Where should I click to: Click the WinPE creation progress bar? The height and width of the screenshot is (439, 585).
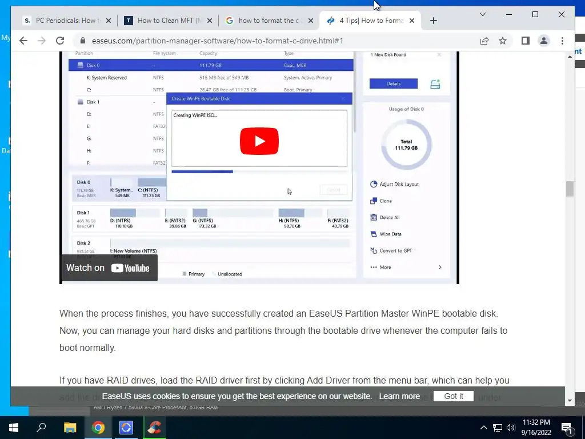coord(259,171)
